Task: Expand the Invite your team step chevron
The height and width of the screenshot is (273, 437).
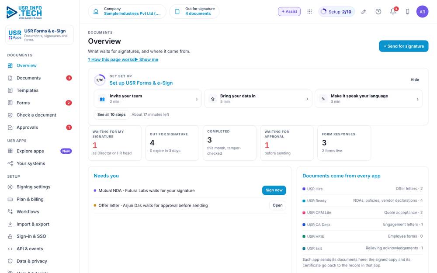Action: point(197,99)
